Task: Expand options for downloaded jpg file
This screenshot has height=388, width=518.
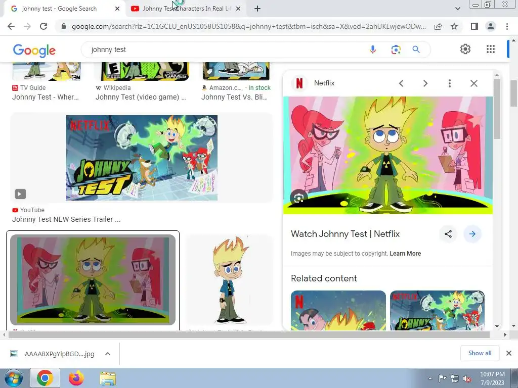Action: (x=108, y=354)
